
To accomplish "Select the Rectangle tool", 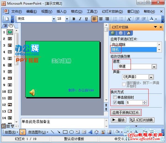I will [x=65, y=132].
